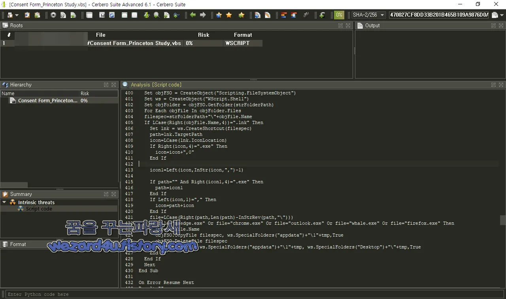Click the magnifier search icon in toolbar
Image resolution: width=506 pixels, height=299 pixels.
click(x=157, y=15)
